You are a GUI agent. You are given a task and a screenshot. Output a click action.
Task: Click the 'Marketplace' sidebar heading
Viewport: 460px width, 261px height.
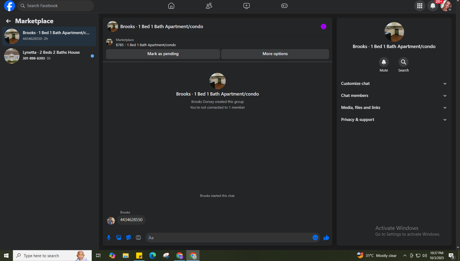pos(34,21)
